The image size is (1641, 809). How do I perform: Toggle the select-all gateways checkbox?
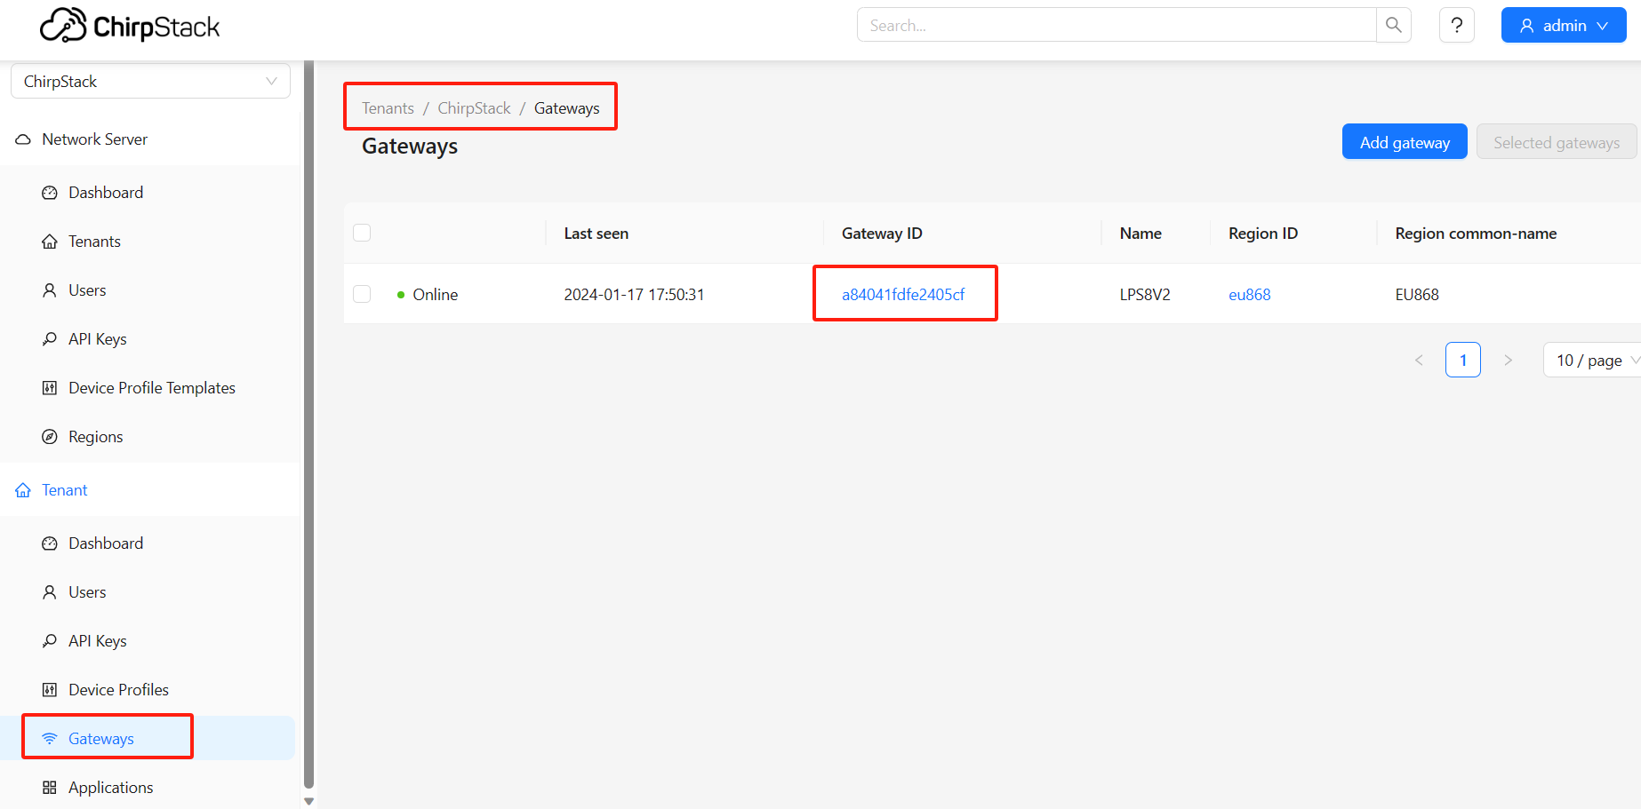(x=362, y=233)
